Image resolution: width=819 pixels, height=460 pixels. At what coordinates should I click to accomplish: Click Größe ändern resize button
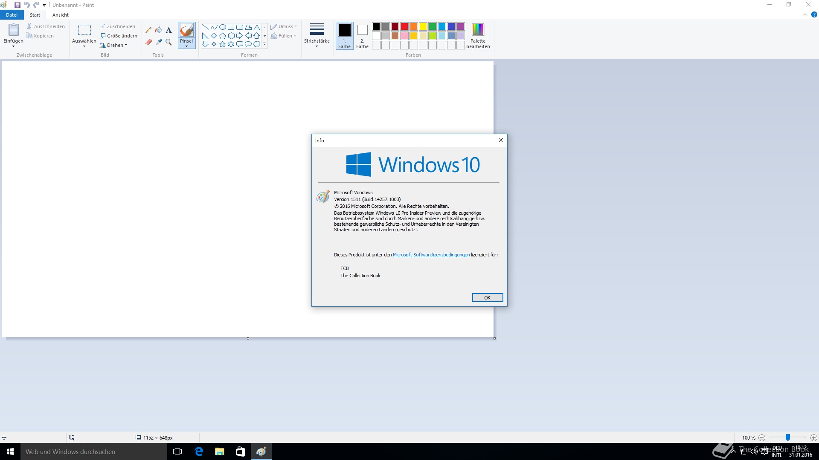(119, 36)
